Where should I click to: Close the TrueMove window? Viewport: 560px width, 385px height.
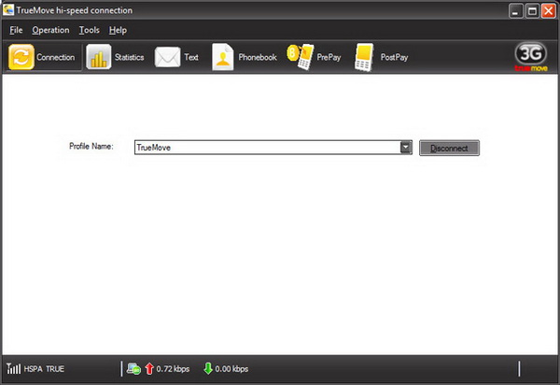[549, 10]
